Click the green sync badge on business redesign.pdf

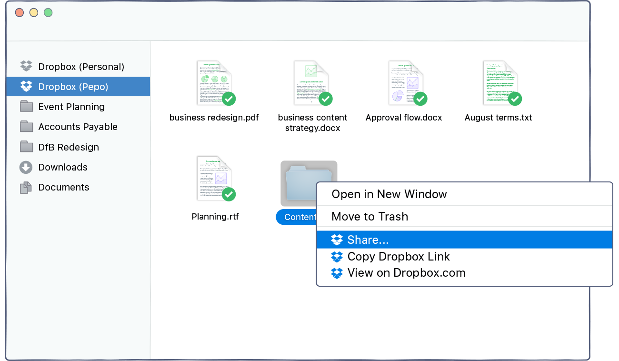coord(228,100)
